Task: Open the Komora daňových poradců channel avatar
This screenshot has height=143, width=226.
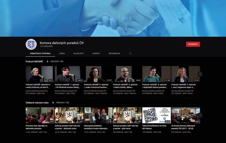Action: [31, 44]
